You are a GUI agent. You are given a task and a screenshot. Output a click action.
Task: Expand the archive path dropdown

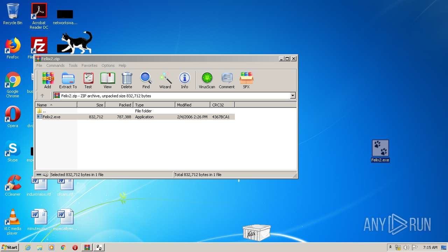click(293, 96)
